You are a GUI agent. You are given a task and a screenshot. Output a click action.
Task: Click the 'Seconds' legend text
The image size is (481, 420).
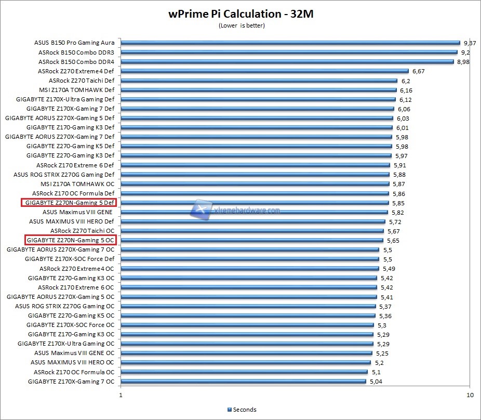245,410
